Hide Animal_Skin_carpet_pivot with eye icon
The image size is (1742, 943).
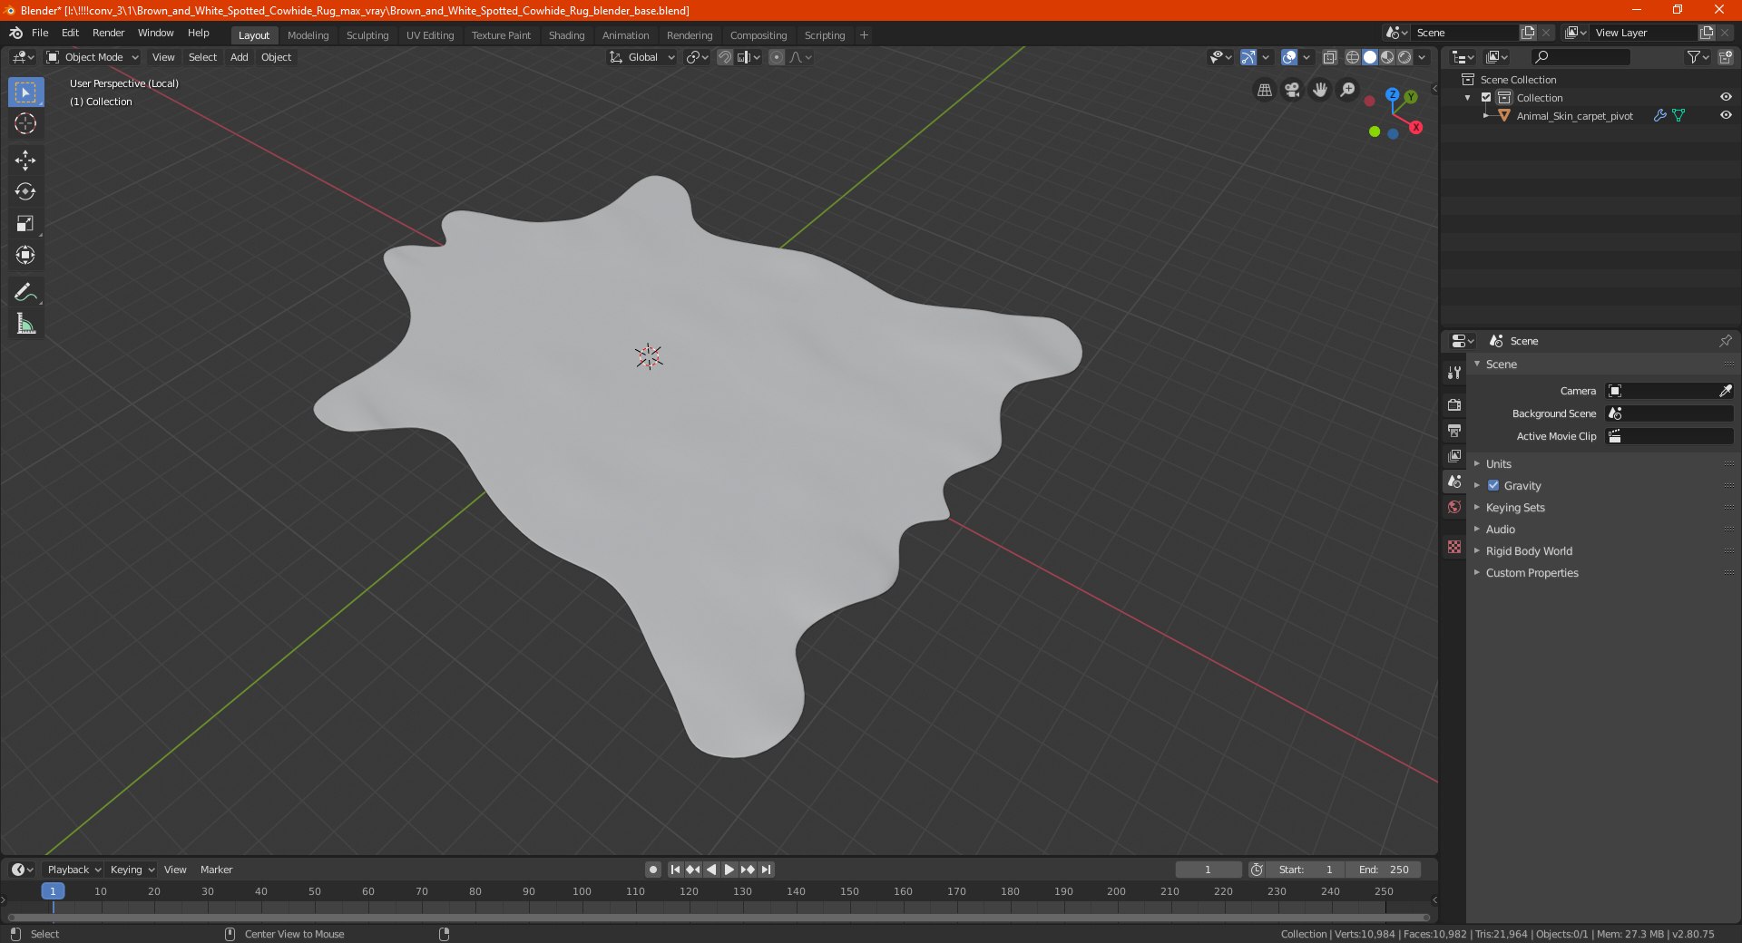(x=1726, y=116)
